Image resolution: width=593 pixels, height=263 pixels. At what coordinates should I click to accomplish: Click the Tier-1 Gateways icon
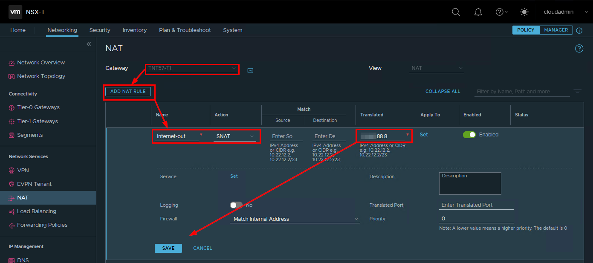click(12, 121)
